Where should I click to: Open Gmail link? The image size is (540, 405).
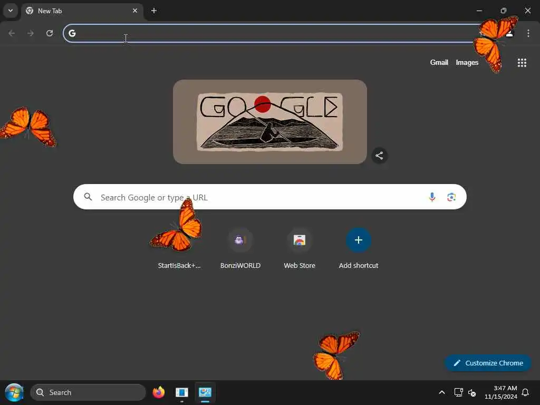(439, 62)
